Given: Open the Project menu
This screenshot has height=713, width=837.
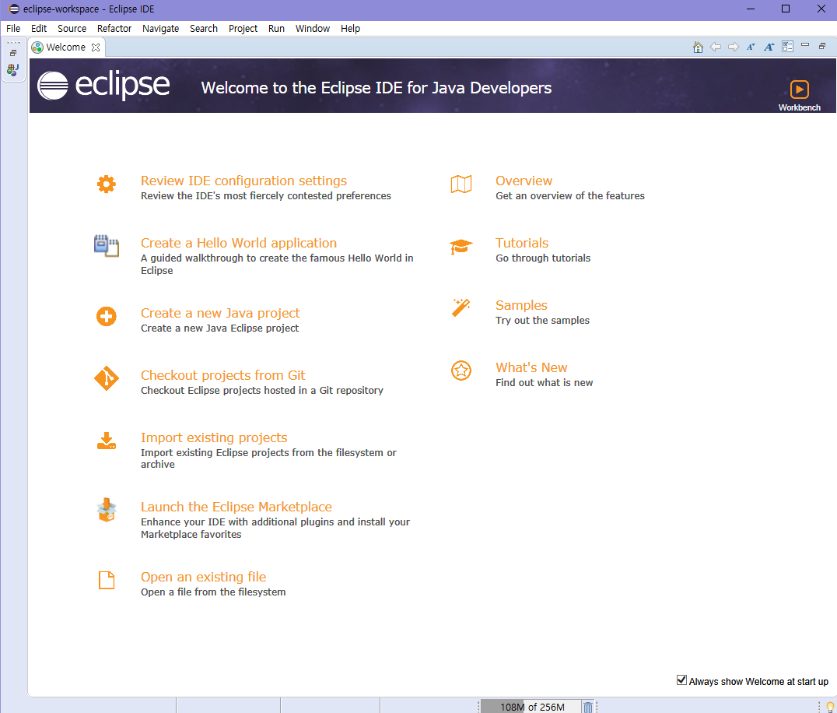Looking at the screenshot, I should point(243,28).
